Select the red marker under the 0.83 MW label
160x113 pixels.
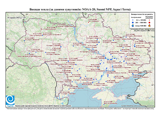coord(88,22)
